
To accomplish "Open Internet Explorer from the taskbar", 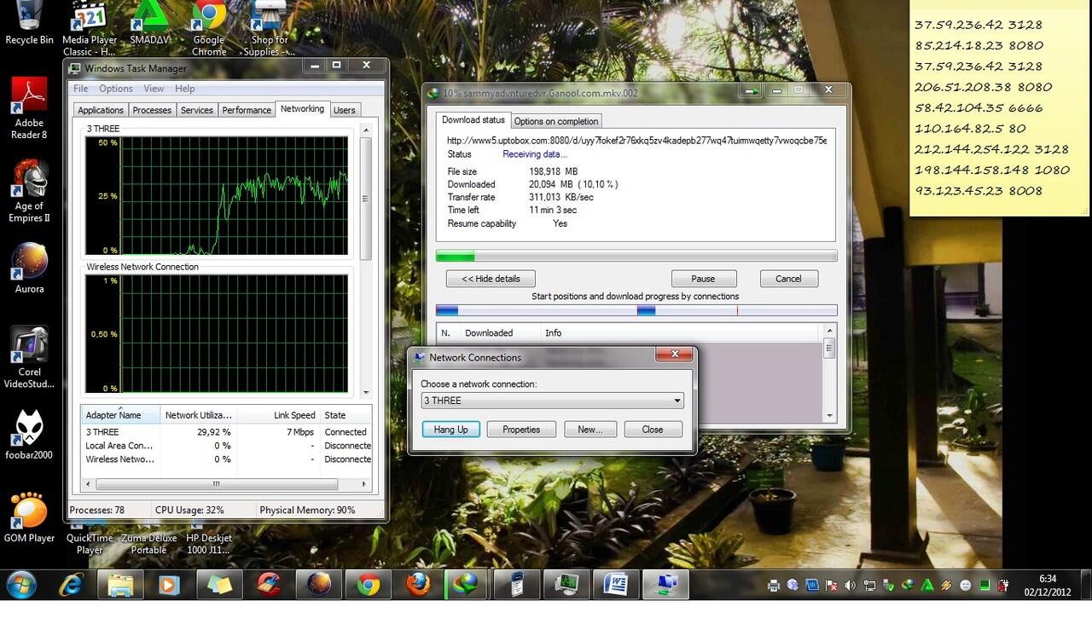I will pos(71,585).
